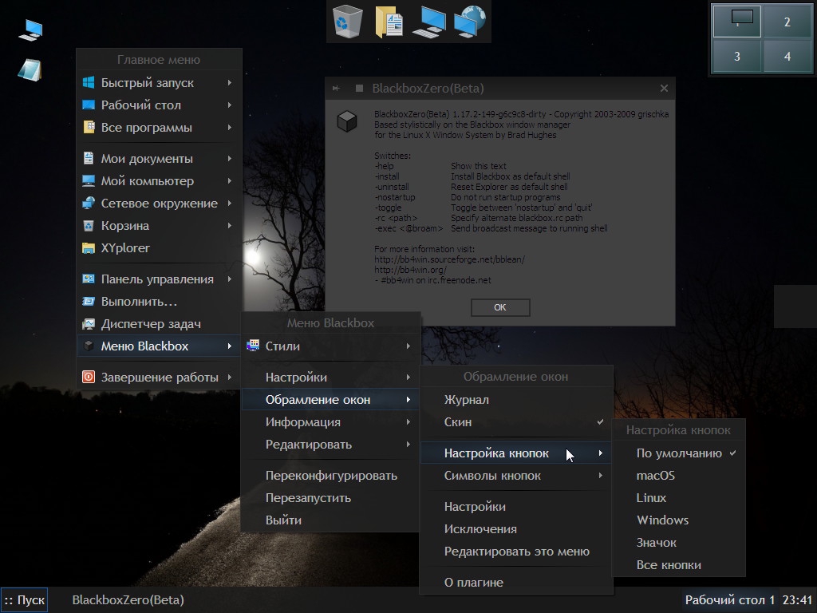Click the network icon beside Сетевое окружение
Image resolution: width=817 pixels, height=613 pixels.
(x=89, y=204)
